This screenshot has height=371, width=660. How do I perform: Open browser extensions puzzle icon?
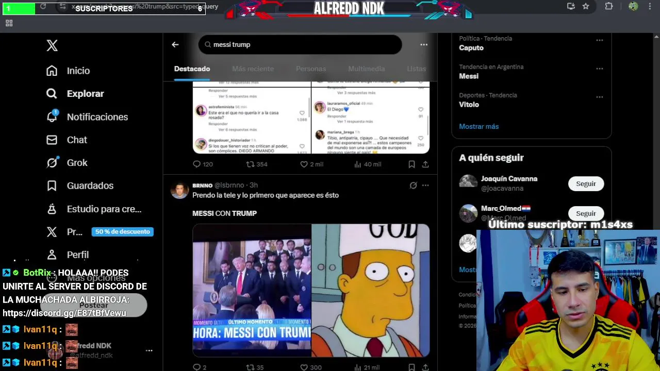609,6
